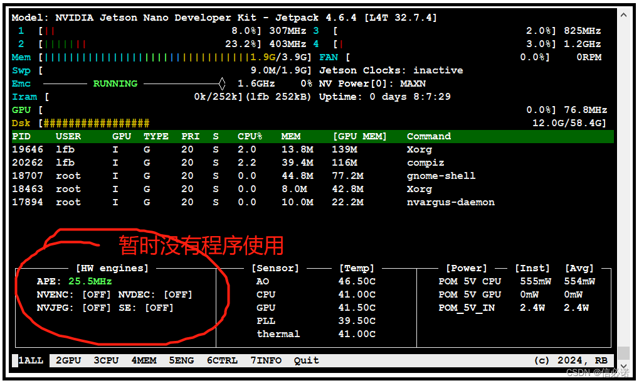Viewport: 639px width, 383px height.
Task: Click the POM 5V GPU label
Action: pos(470,294)
